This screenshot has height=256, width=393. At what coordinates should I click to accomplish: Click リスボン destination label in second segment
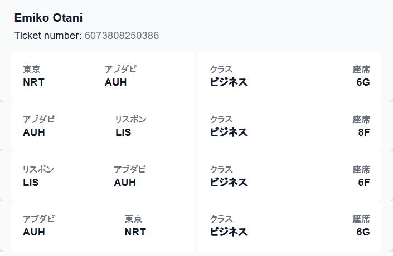click(x=130, y=119)
